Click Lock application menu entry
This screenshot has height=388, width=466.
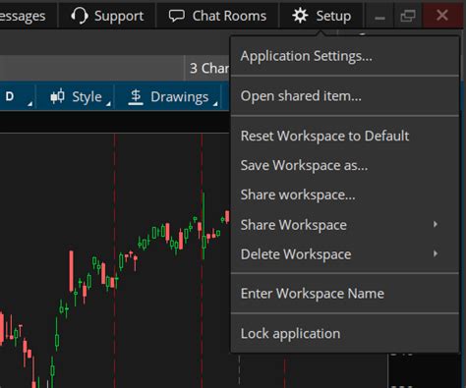345,334
